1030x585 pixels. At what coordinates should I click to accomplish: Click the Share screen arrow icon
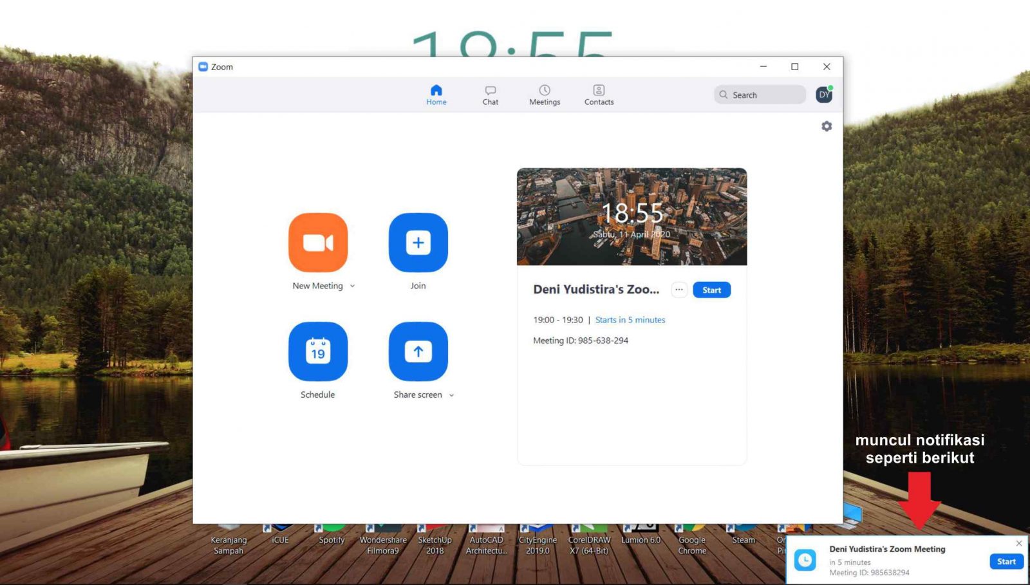(418, 351)
